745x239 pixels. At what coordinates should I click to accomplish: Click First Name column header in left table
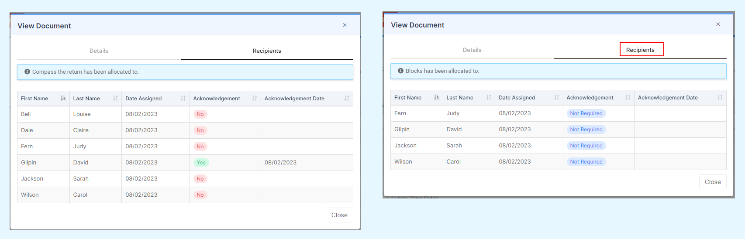coord(43,99)
